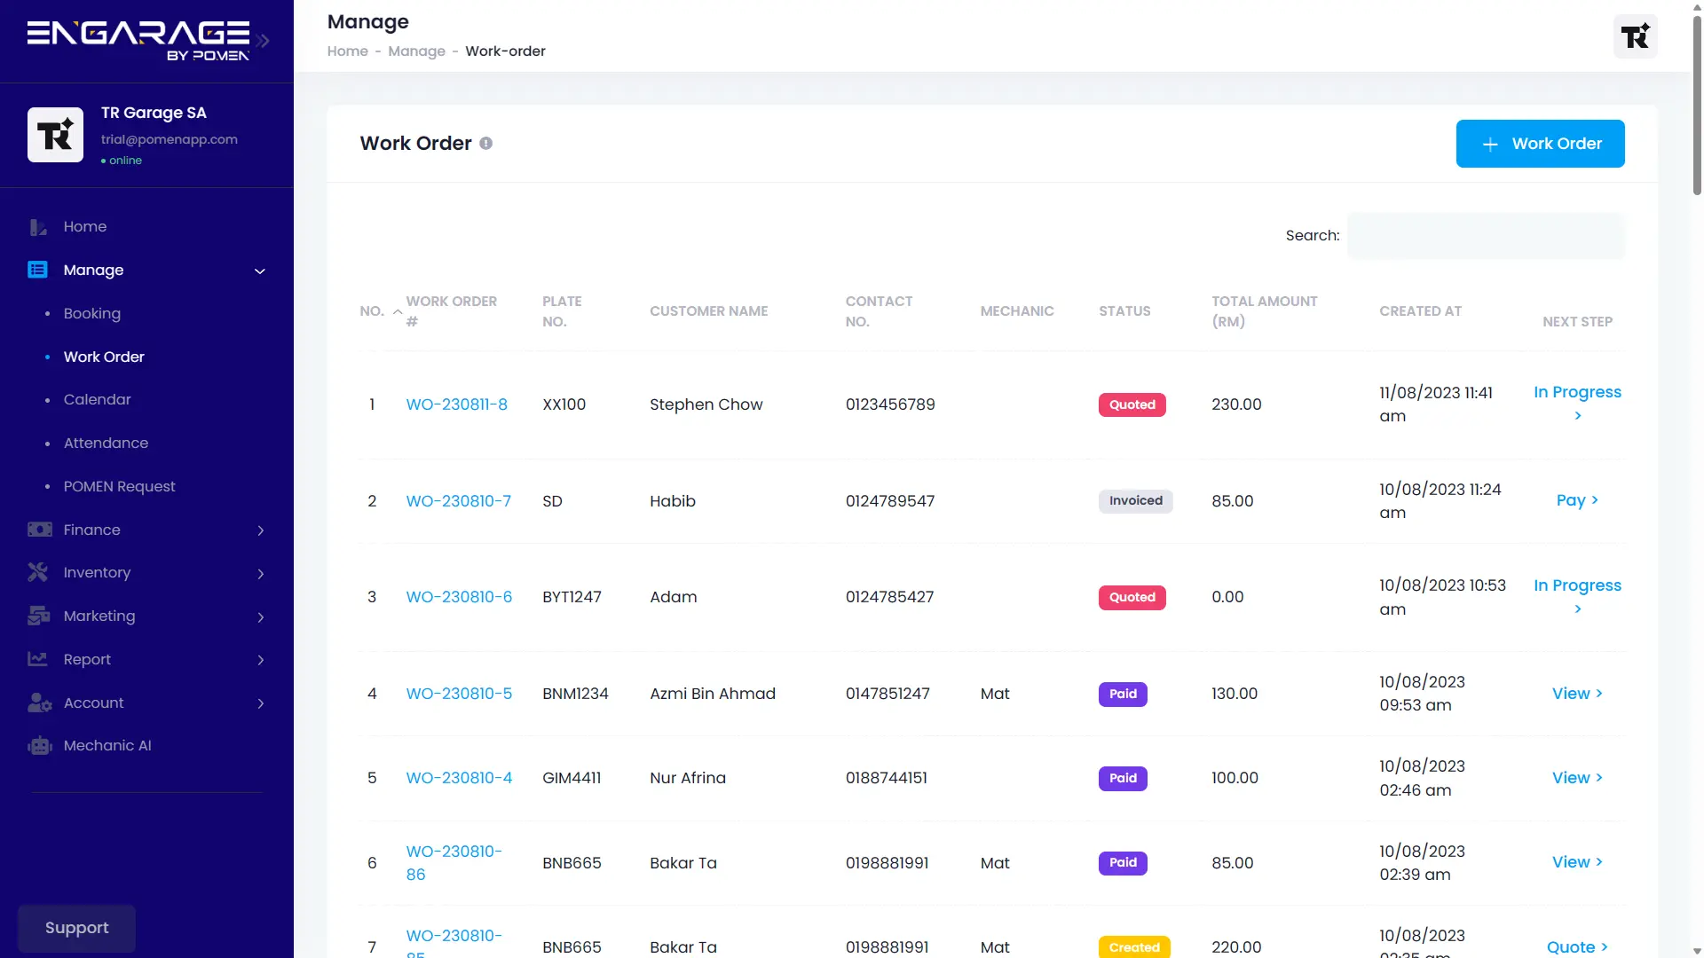1704x958 pixels.
Task: Click the Support button
Action: pyautogui.click(x=77, y=928)
